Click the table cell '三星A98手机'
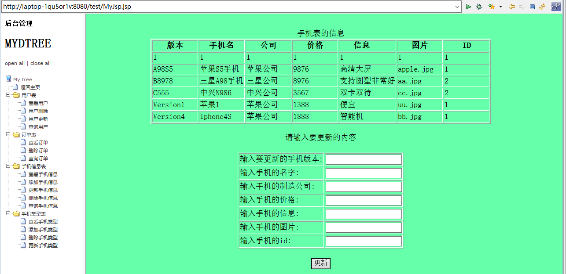 coord(222,81)
